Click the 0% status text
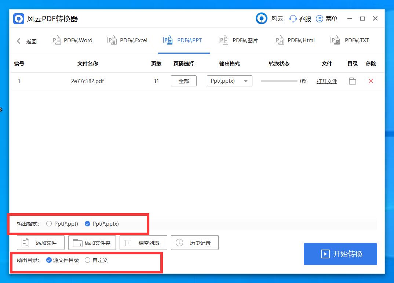 (x=303, y=81)
